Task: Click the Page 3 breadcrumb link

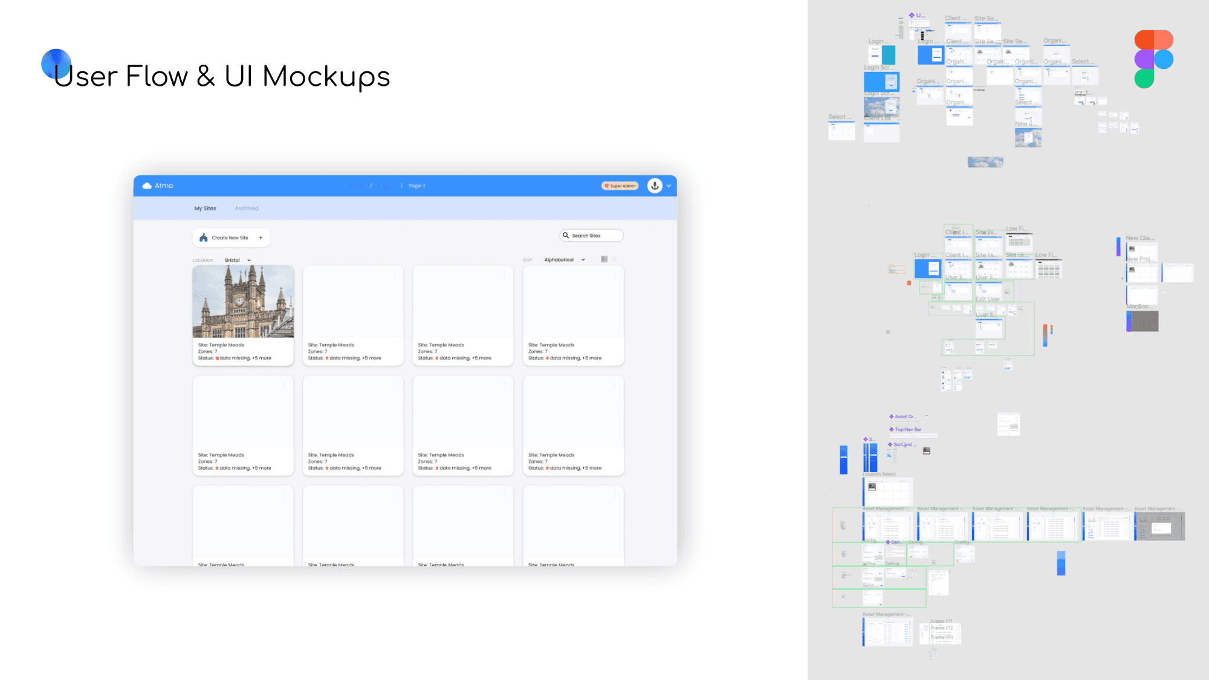Action: point(417,186)
